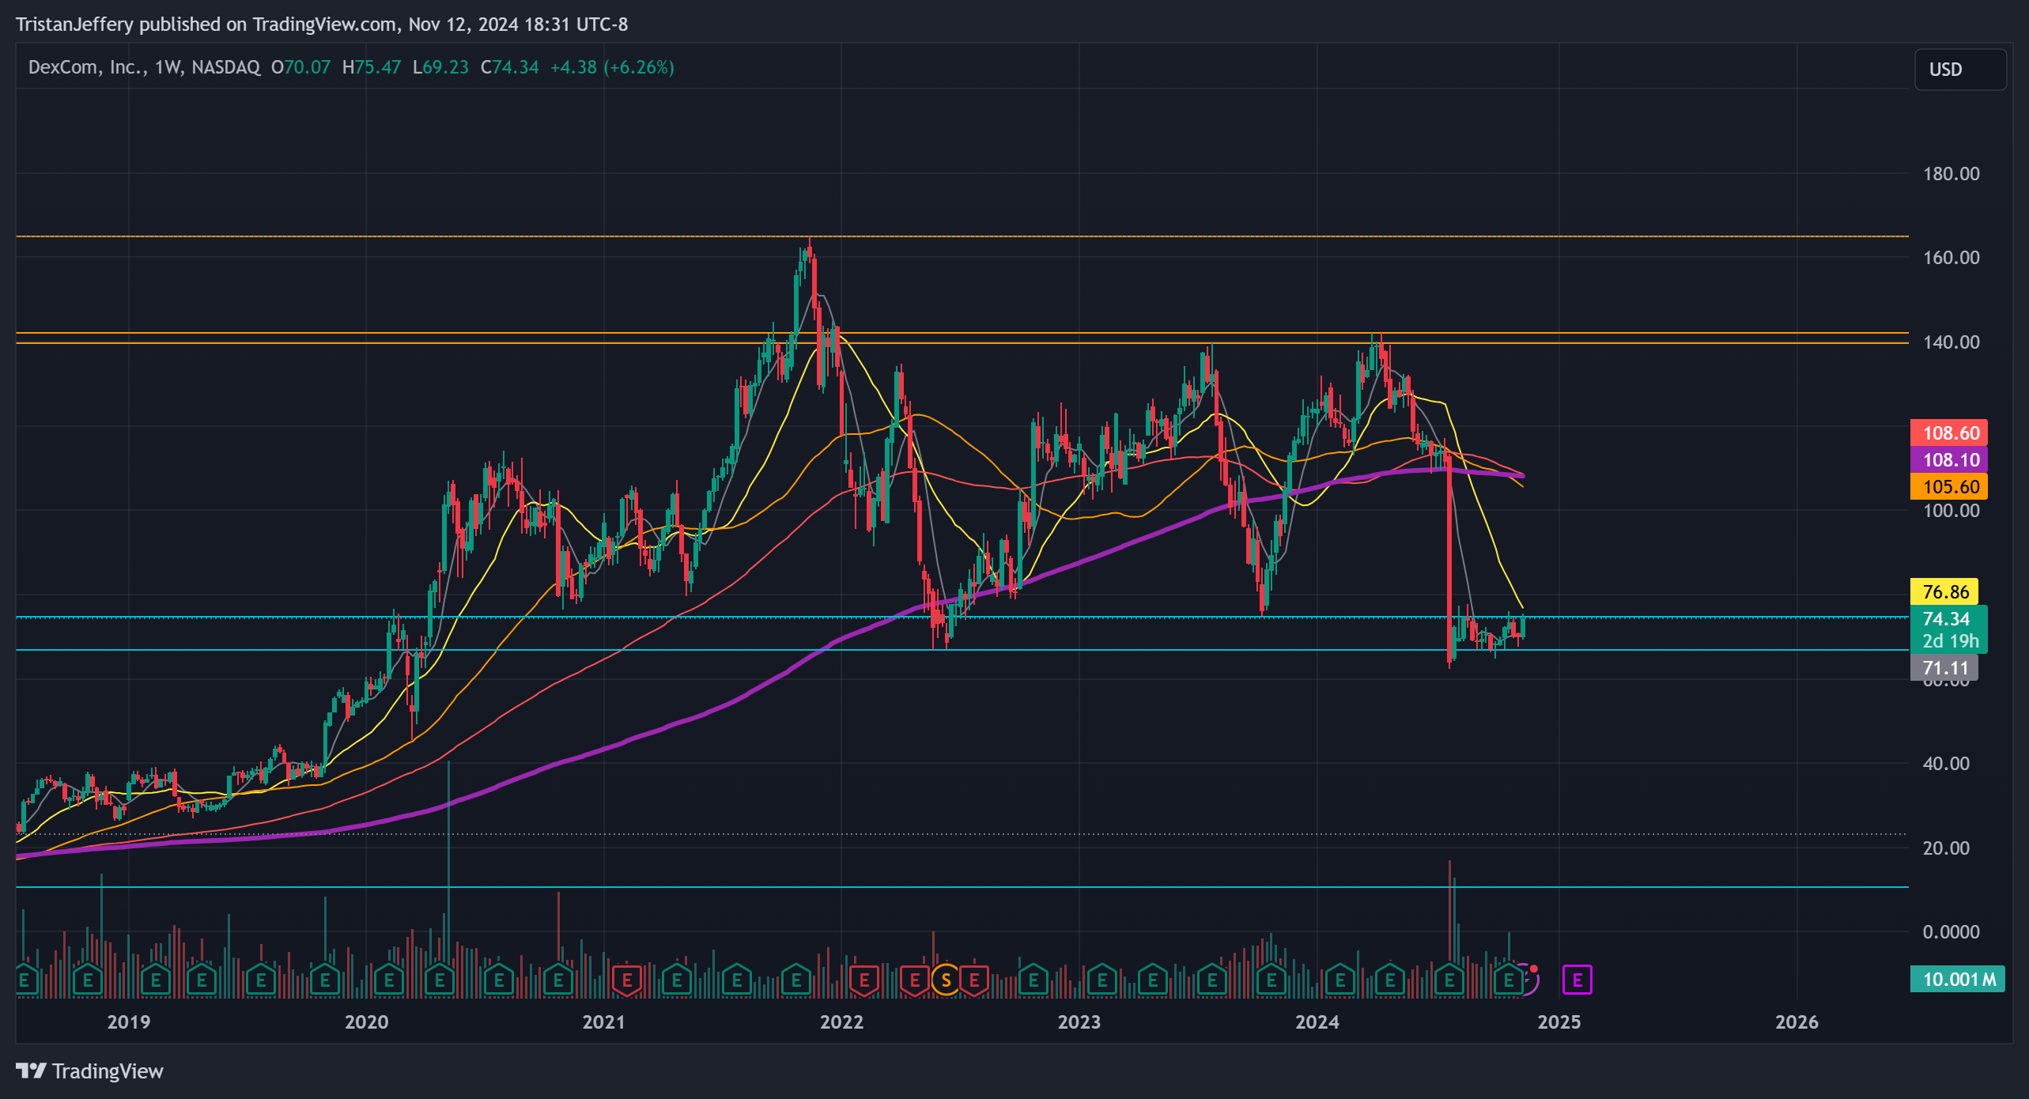Click the 2022 label on the time axis

841,1022
